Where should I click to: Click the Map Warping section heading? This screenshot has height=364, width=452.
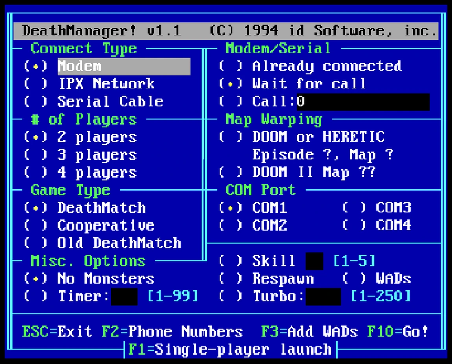pyautogui.click(x=274, y=119)
